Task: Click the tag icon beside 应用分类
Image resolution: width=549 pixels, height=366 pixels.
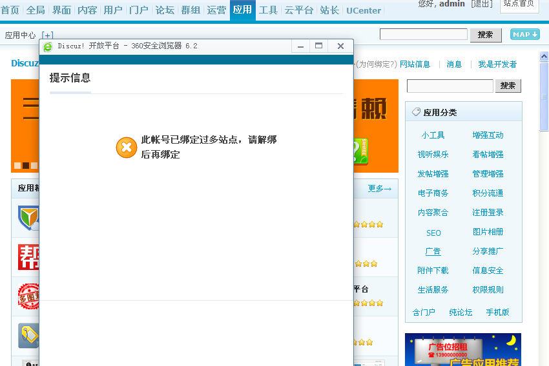Action: (416, 112)
